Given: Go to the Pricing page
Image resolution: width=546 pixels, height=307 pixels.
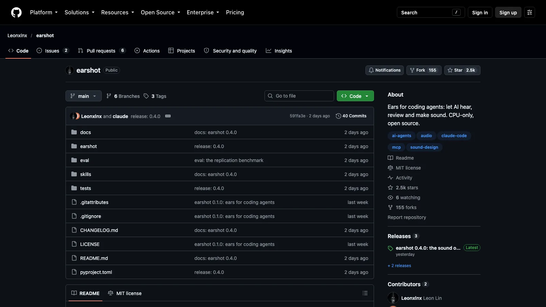Looking at the screenshot, I should coord(235,12).
